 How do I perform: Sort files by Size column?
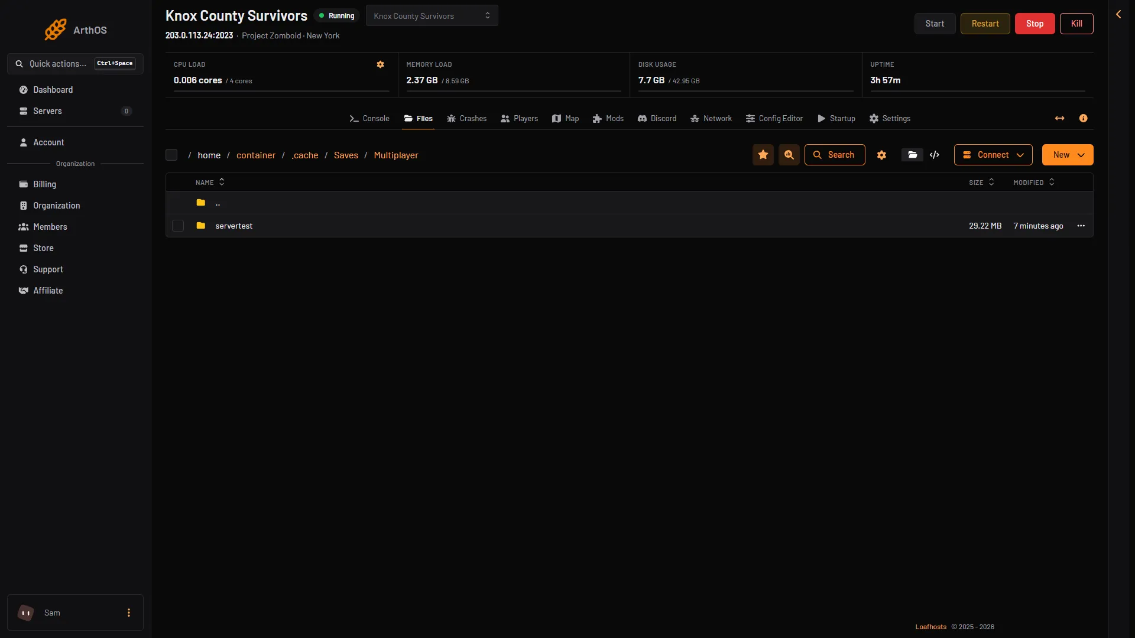click(981, 183)
